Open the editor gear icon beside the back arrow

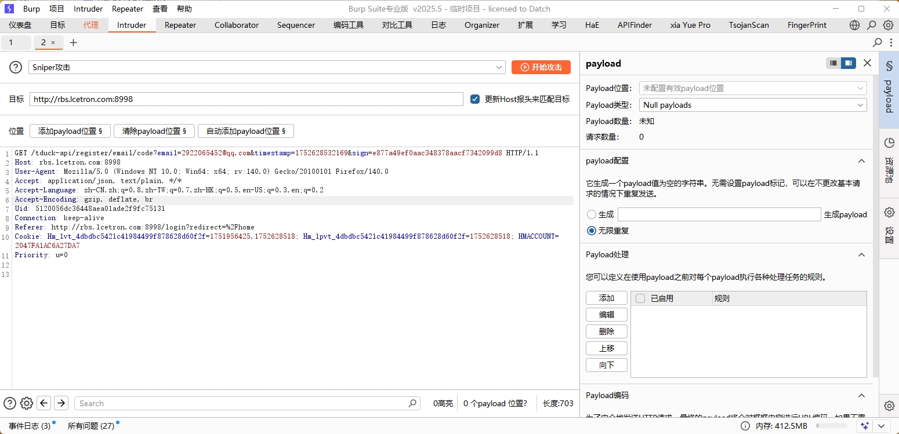pyautogui.click(x=27, y=403)
